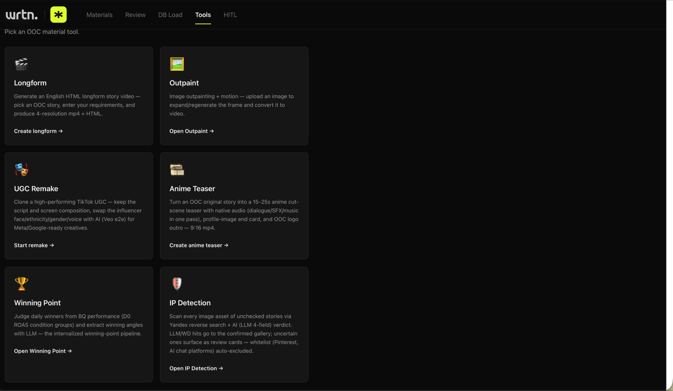Open the HITL tab
The width and height of the screenshot is (673, 391).
(x=230, y=15)
